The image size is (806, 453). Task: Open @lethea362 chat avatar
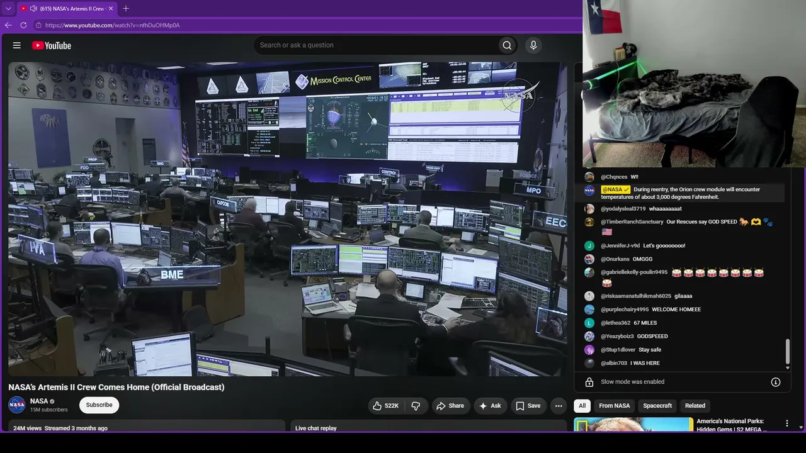click(x=589, y=323)
